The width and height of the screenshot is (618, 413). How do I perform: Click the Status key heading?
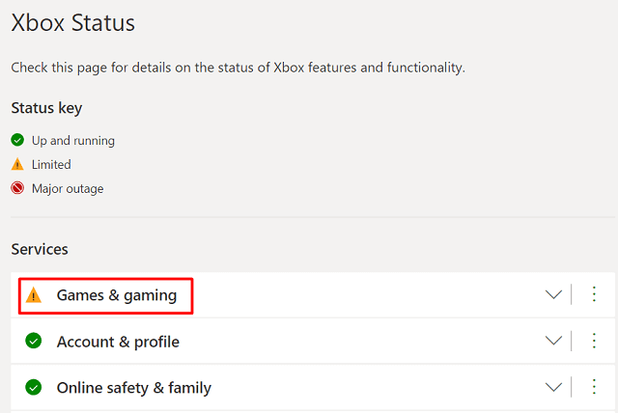click(x=46, y=108)
